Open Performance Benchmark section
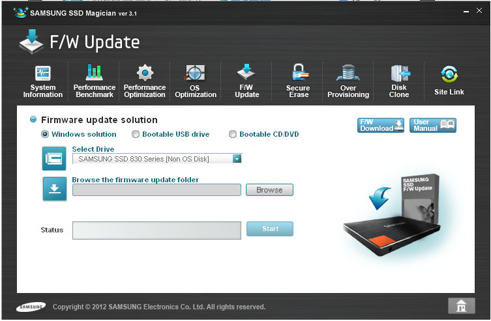 click(x=95, y=81)
